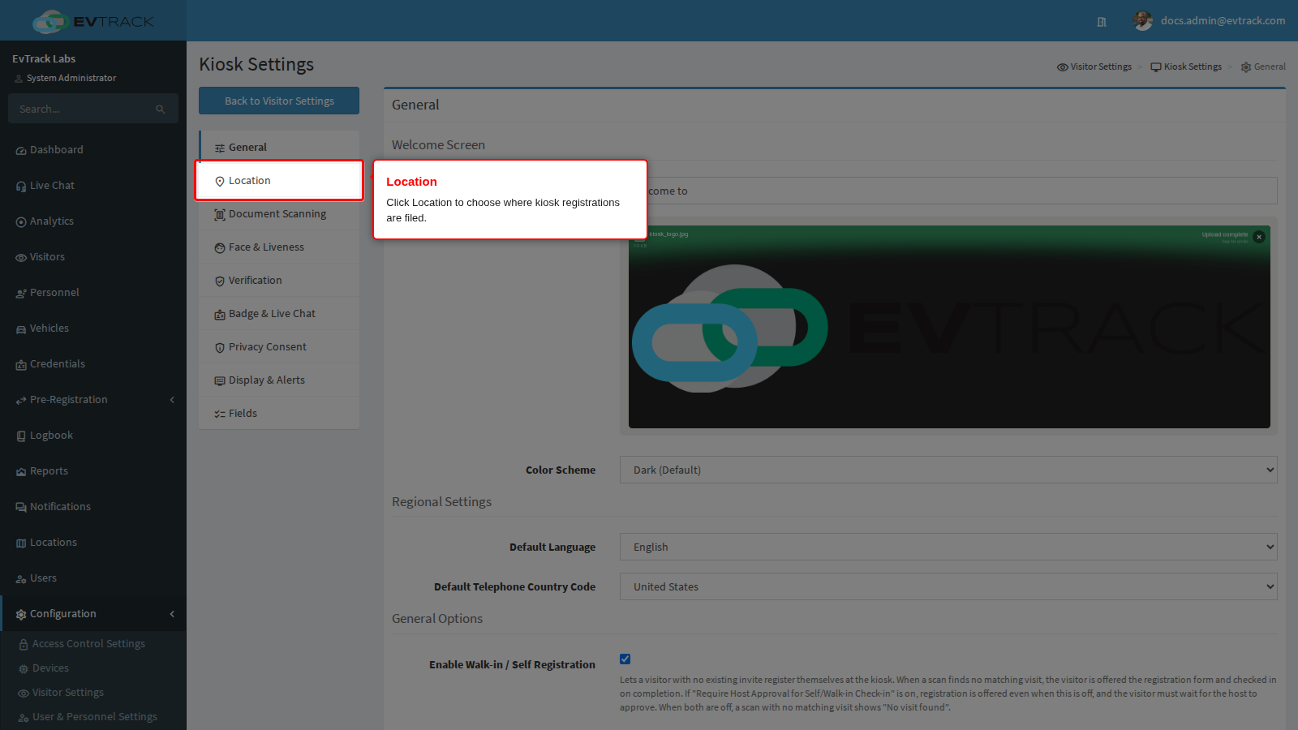Viewport: 1298px width, 730px height.
Task: Click the Logbook sidebar icon
Action: [x=21, y=436]
